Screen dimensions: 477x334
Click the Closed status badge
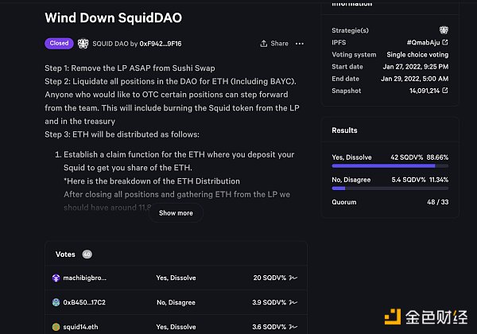pyautogui.click(x=58, y=43)
